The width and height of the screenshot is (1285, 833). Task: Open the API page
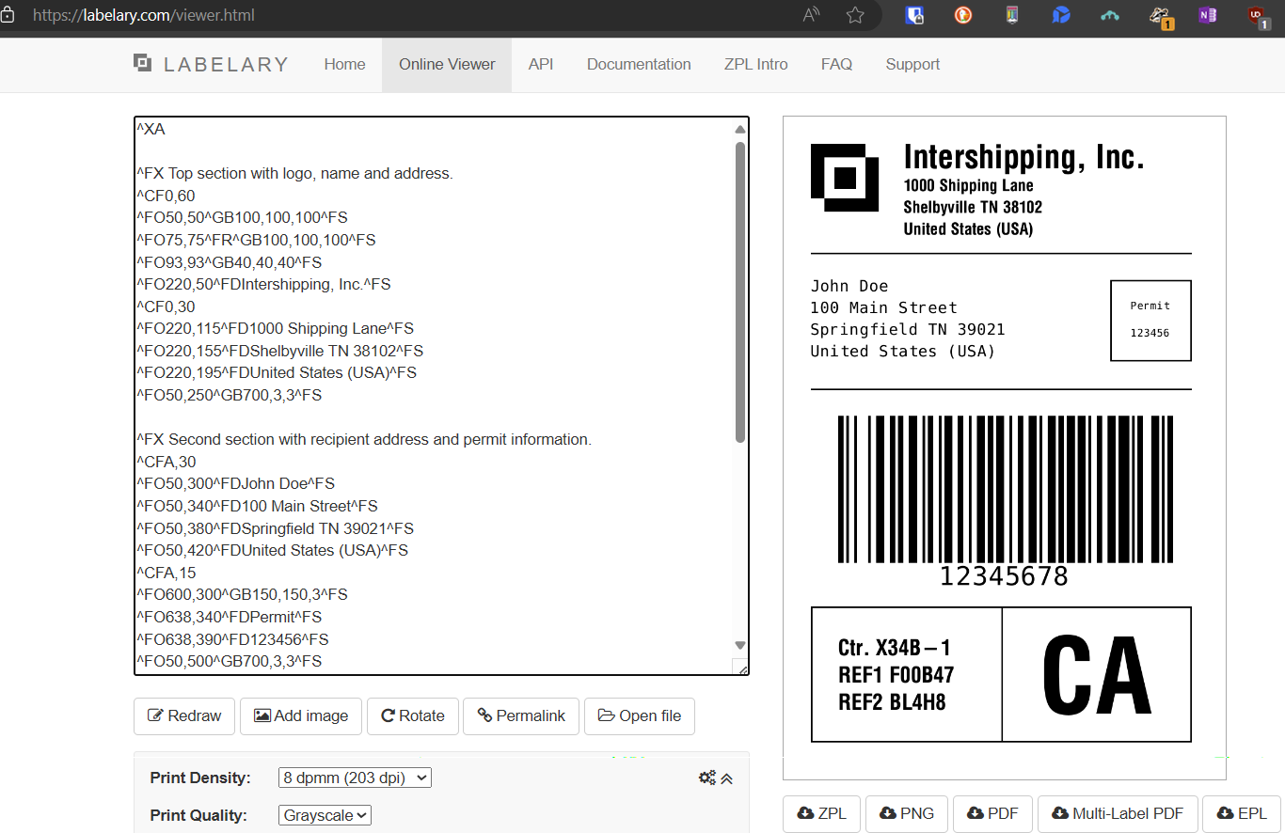[x=541, y=64]
